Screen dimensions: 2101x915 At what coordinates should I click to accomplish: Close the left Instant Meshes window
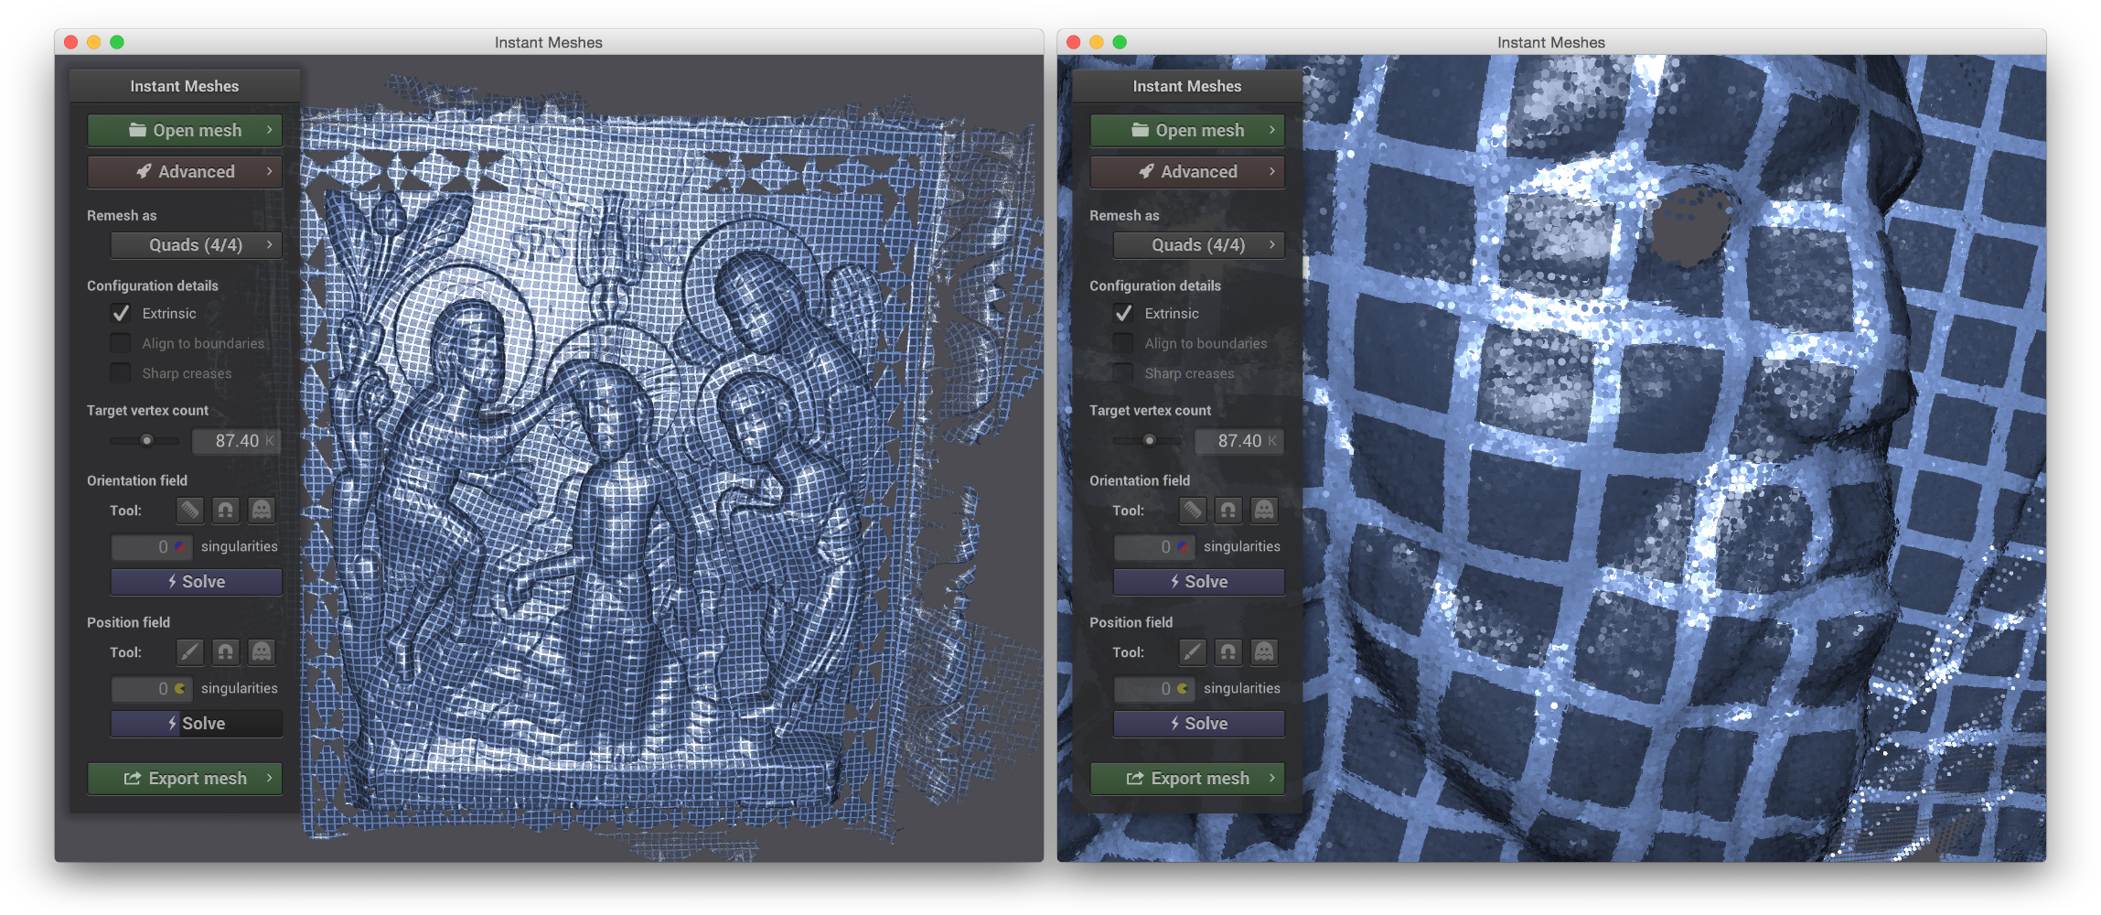click(70, 42)
